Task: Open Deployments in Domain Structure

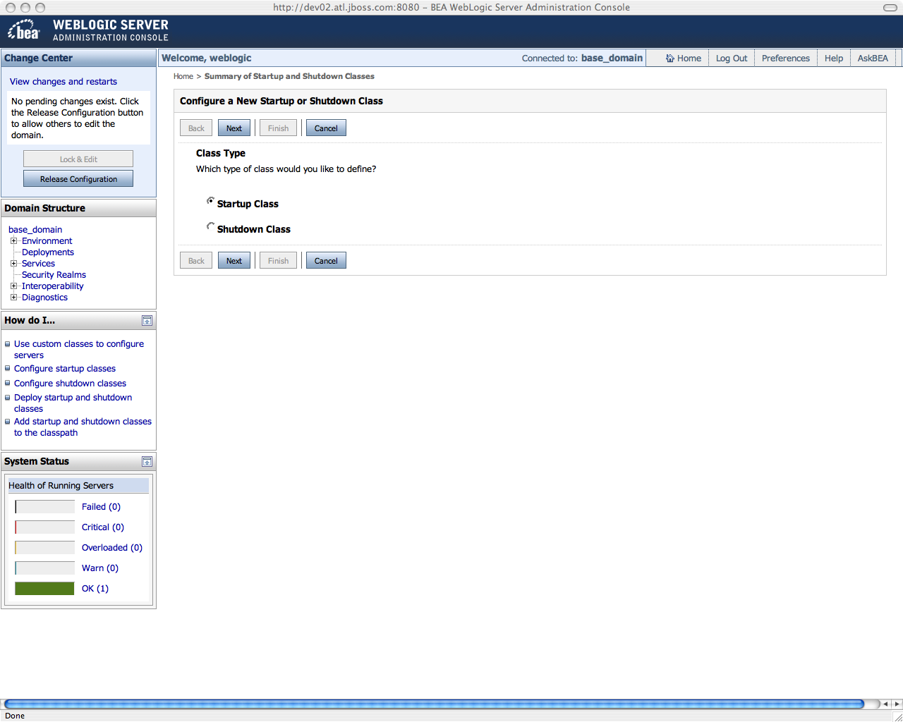Action: (x=48, y=252)
